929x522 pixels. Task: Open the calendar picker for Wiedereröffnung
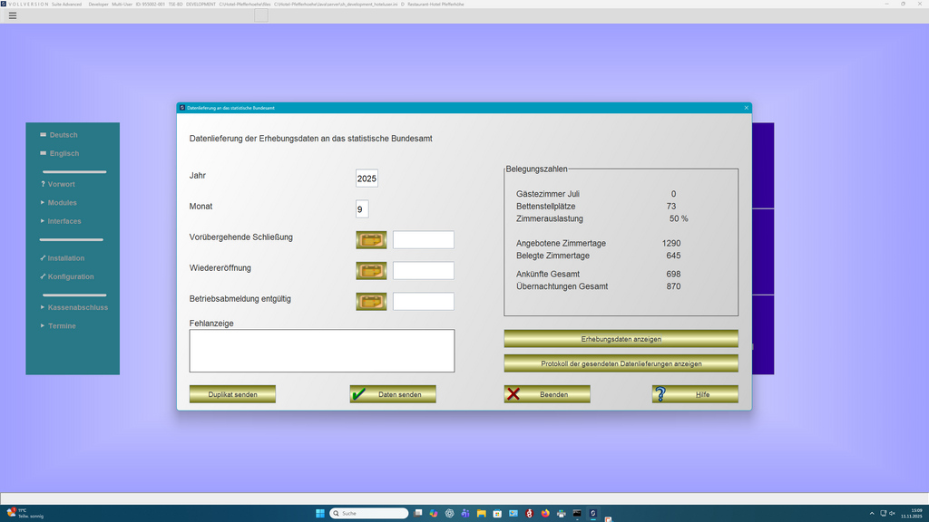[371, 270]
